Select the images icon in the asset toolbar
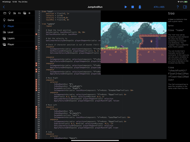 coord(24,13)
